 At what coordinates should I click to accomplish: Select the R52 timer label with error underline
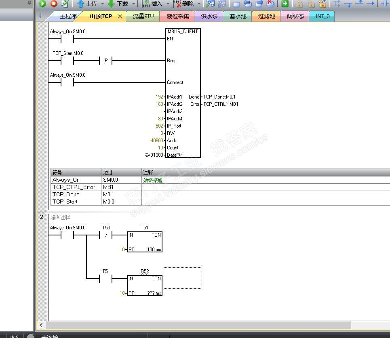click(145, 271)
